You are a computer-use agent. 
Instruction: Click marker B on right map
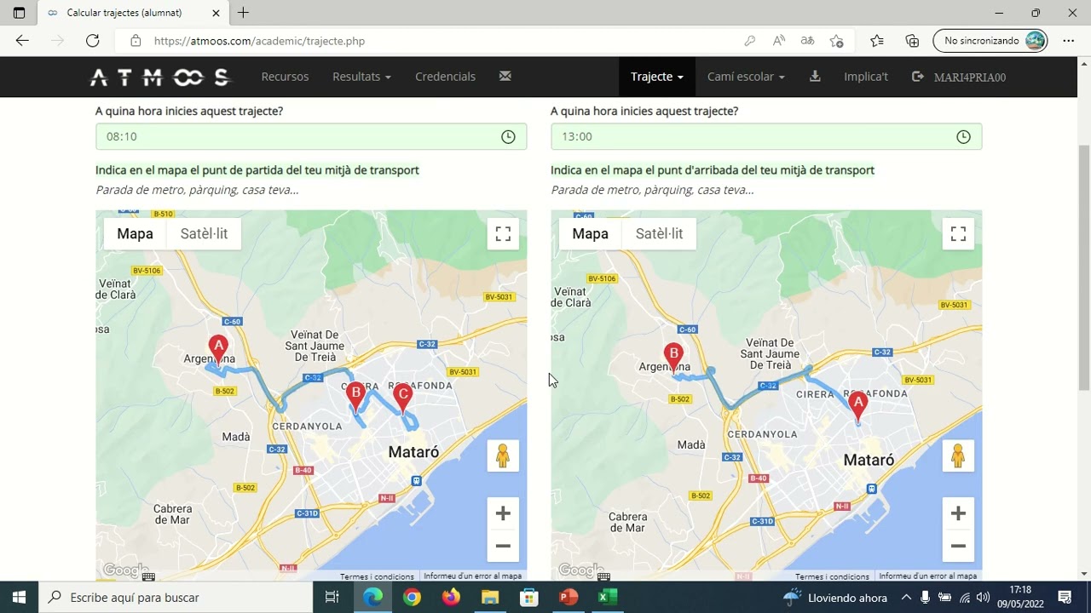pos(673,357)
